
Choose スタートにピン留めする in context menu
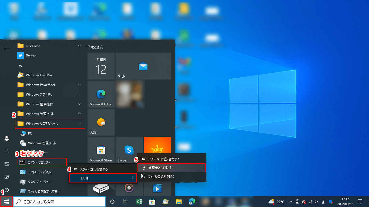103,169
